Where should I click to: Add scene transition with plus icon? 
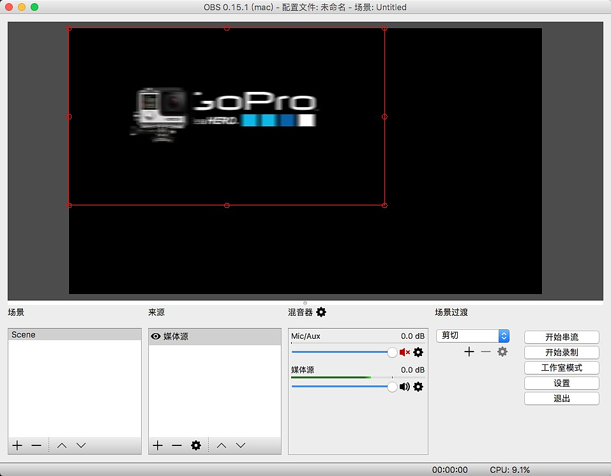coord(469,352)
